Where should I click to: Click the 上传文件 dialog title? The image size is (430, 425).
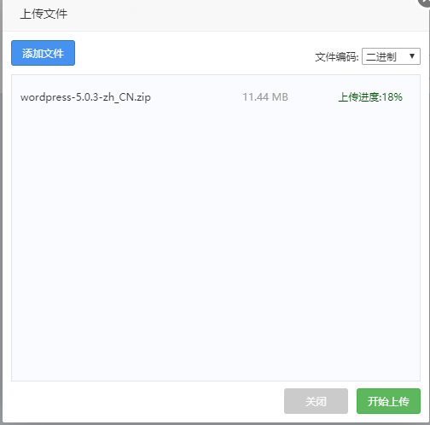(x=44, y=14)
